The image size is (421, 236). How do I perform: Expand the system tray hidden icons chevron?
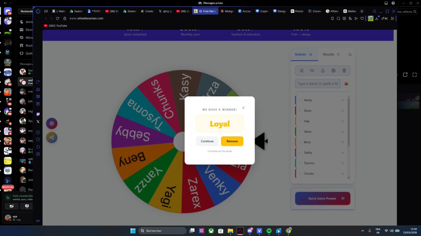click(x=362, y=231)
